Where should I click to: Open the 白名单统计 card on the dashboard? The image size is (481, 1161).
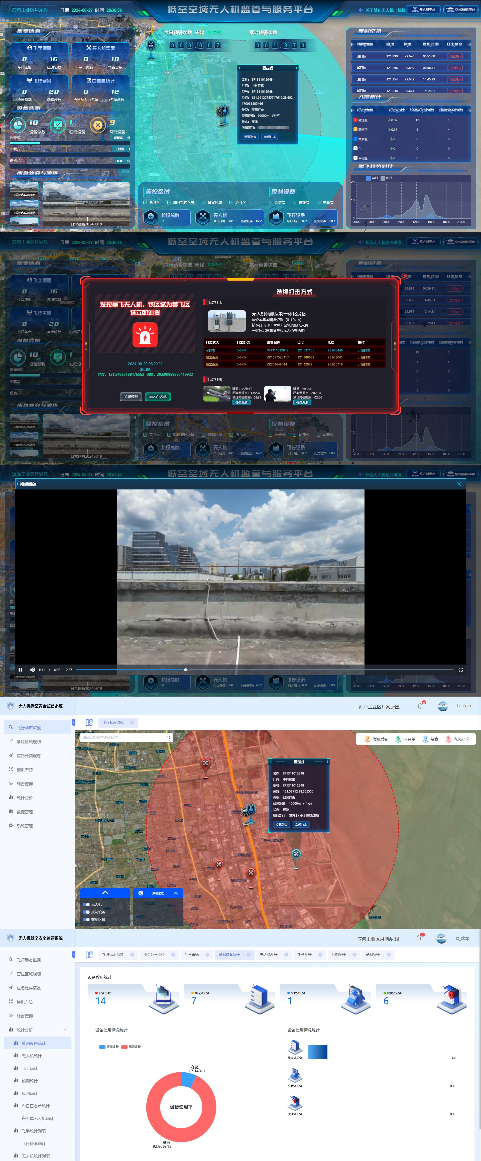click(100, 88)
